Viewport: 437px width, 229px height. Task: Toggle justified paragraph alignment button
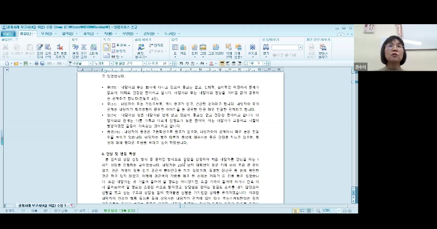tap(222, 63)
